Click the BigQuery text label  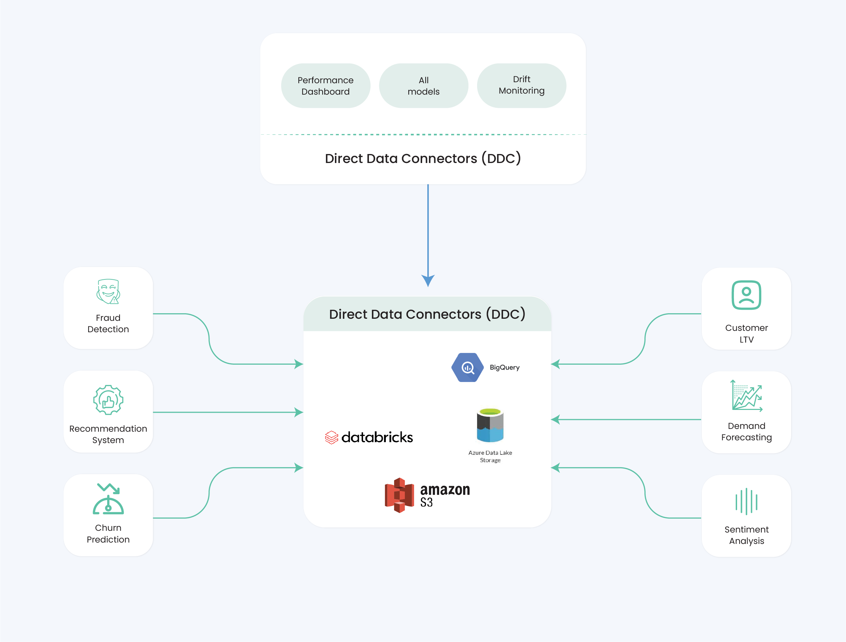[504, 367]
